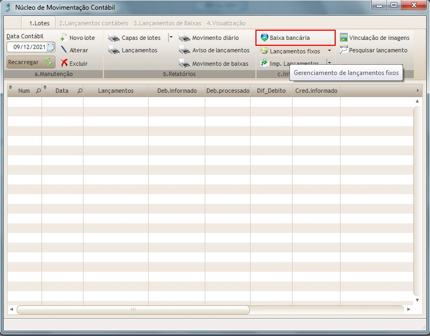Click the horizontal scrollbar thumb
430x336 pixels.
pyautogui.click(x=133, y=310)
